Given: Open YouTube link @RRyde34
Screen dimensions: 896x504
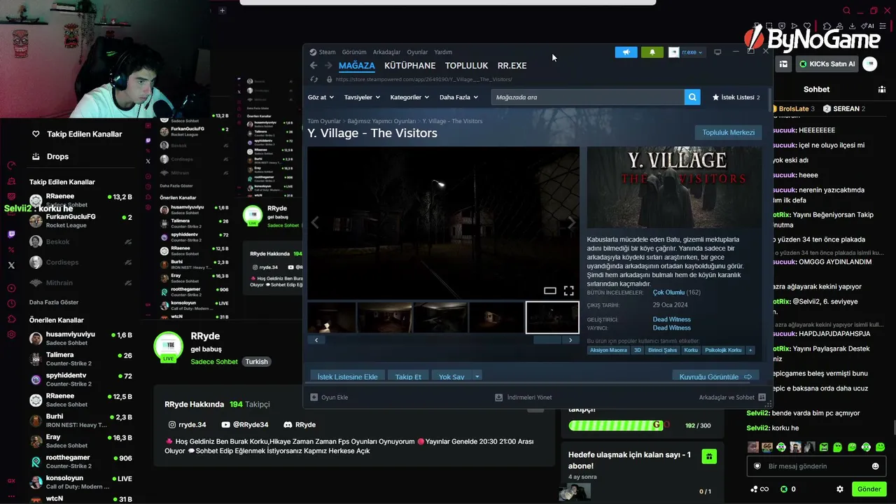Looking at the screenshot, I should (x=244, y=425).
